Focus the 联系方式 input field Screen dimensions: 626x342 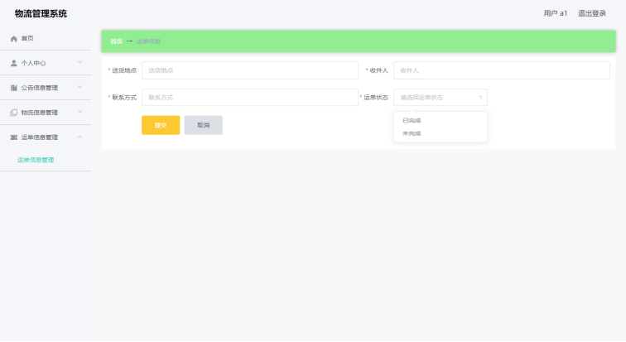(x=250, y=98)
